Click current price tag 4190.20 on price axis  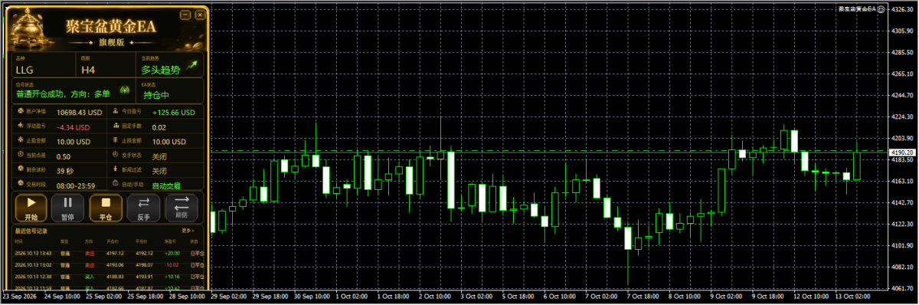[x=901, y=152]
